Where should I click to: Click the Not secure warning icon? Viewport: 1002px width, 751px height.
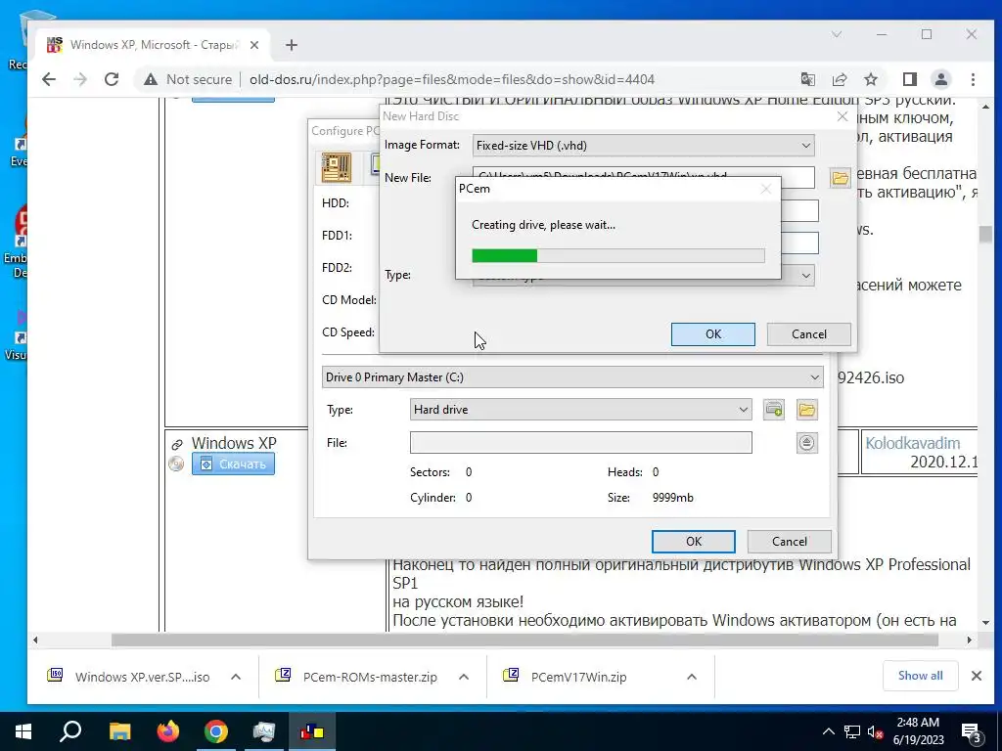pyautogui.click(x=150, y=79)
